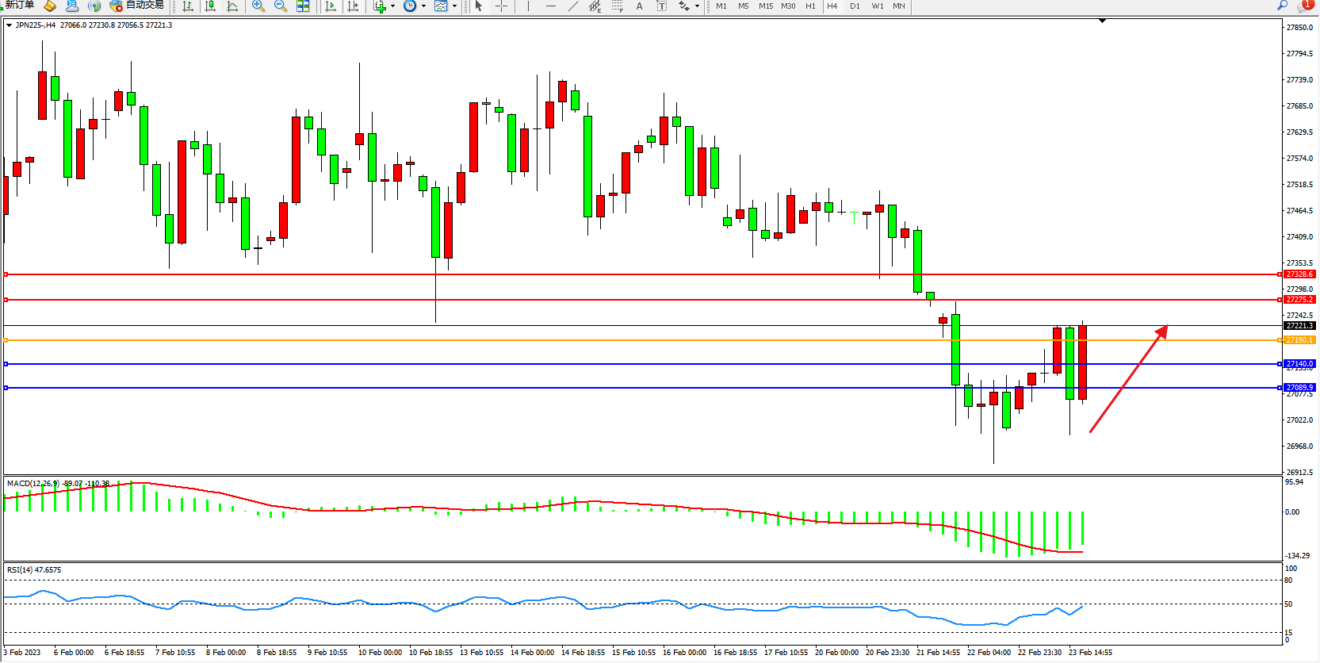Switch to the D1 timeframe
This screenshot has height=663, width=1320.
click(855, 6)
